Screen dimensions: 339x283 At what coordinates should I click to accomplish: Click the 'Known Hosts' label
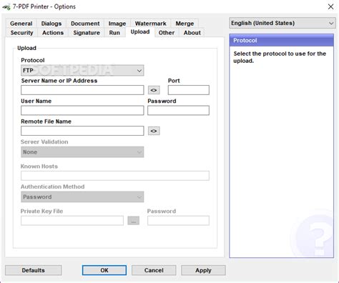coord(39,167)
